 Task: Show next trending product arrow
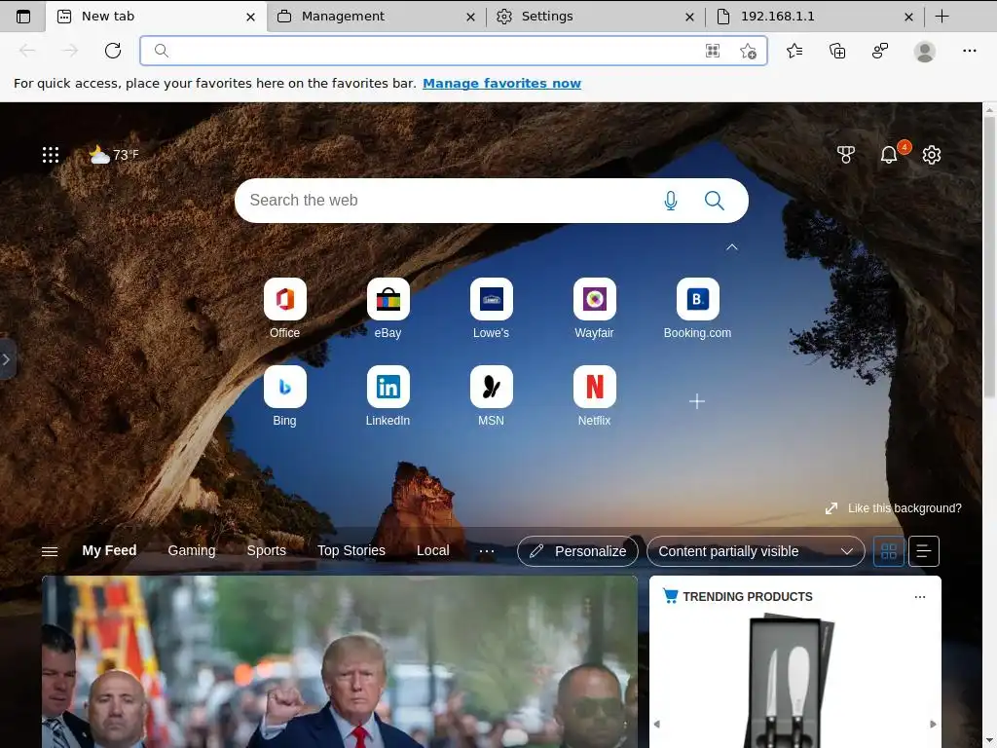[933, 724]
